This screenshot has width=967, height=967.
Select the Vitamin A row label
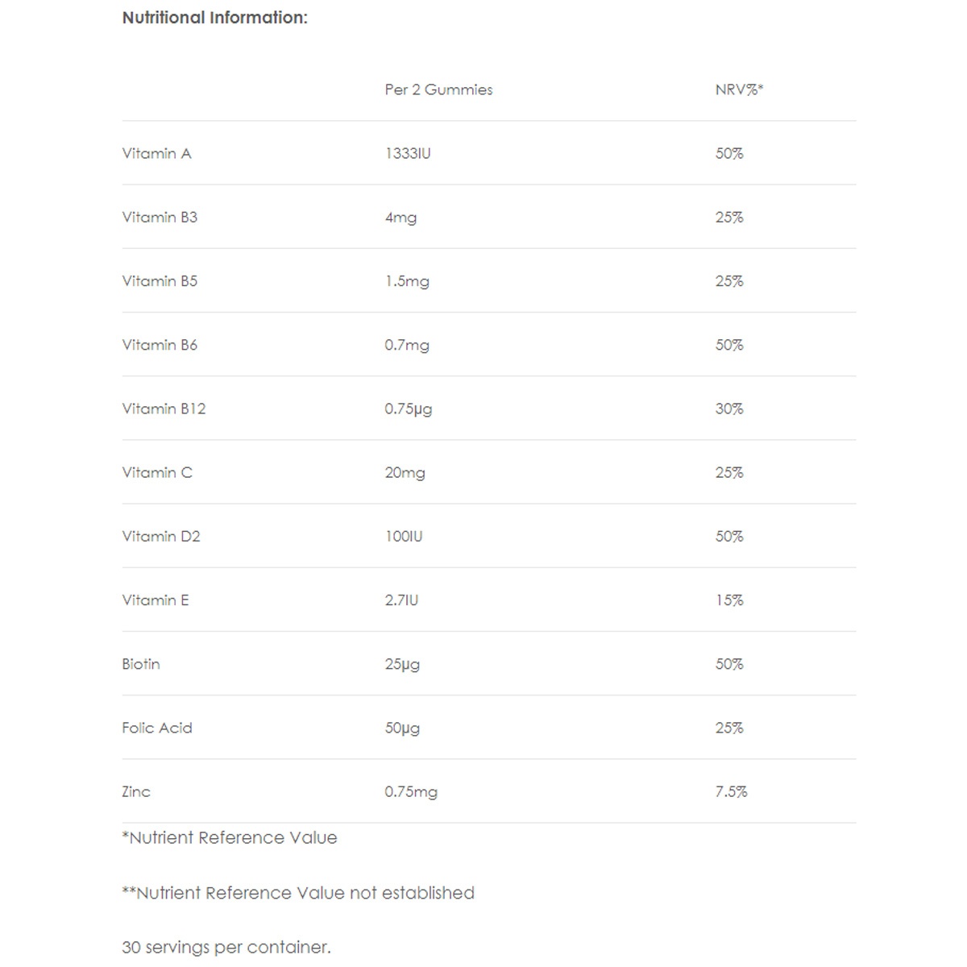[157, 153]
